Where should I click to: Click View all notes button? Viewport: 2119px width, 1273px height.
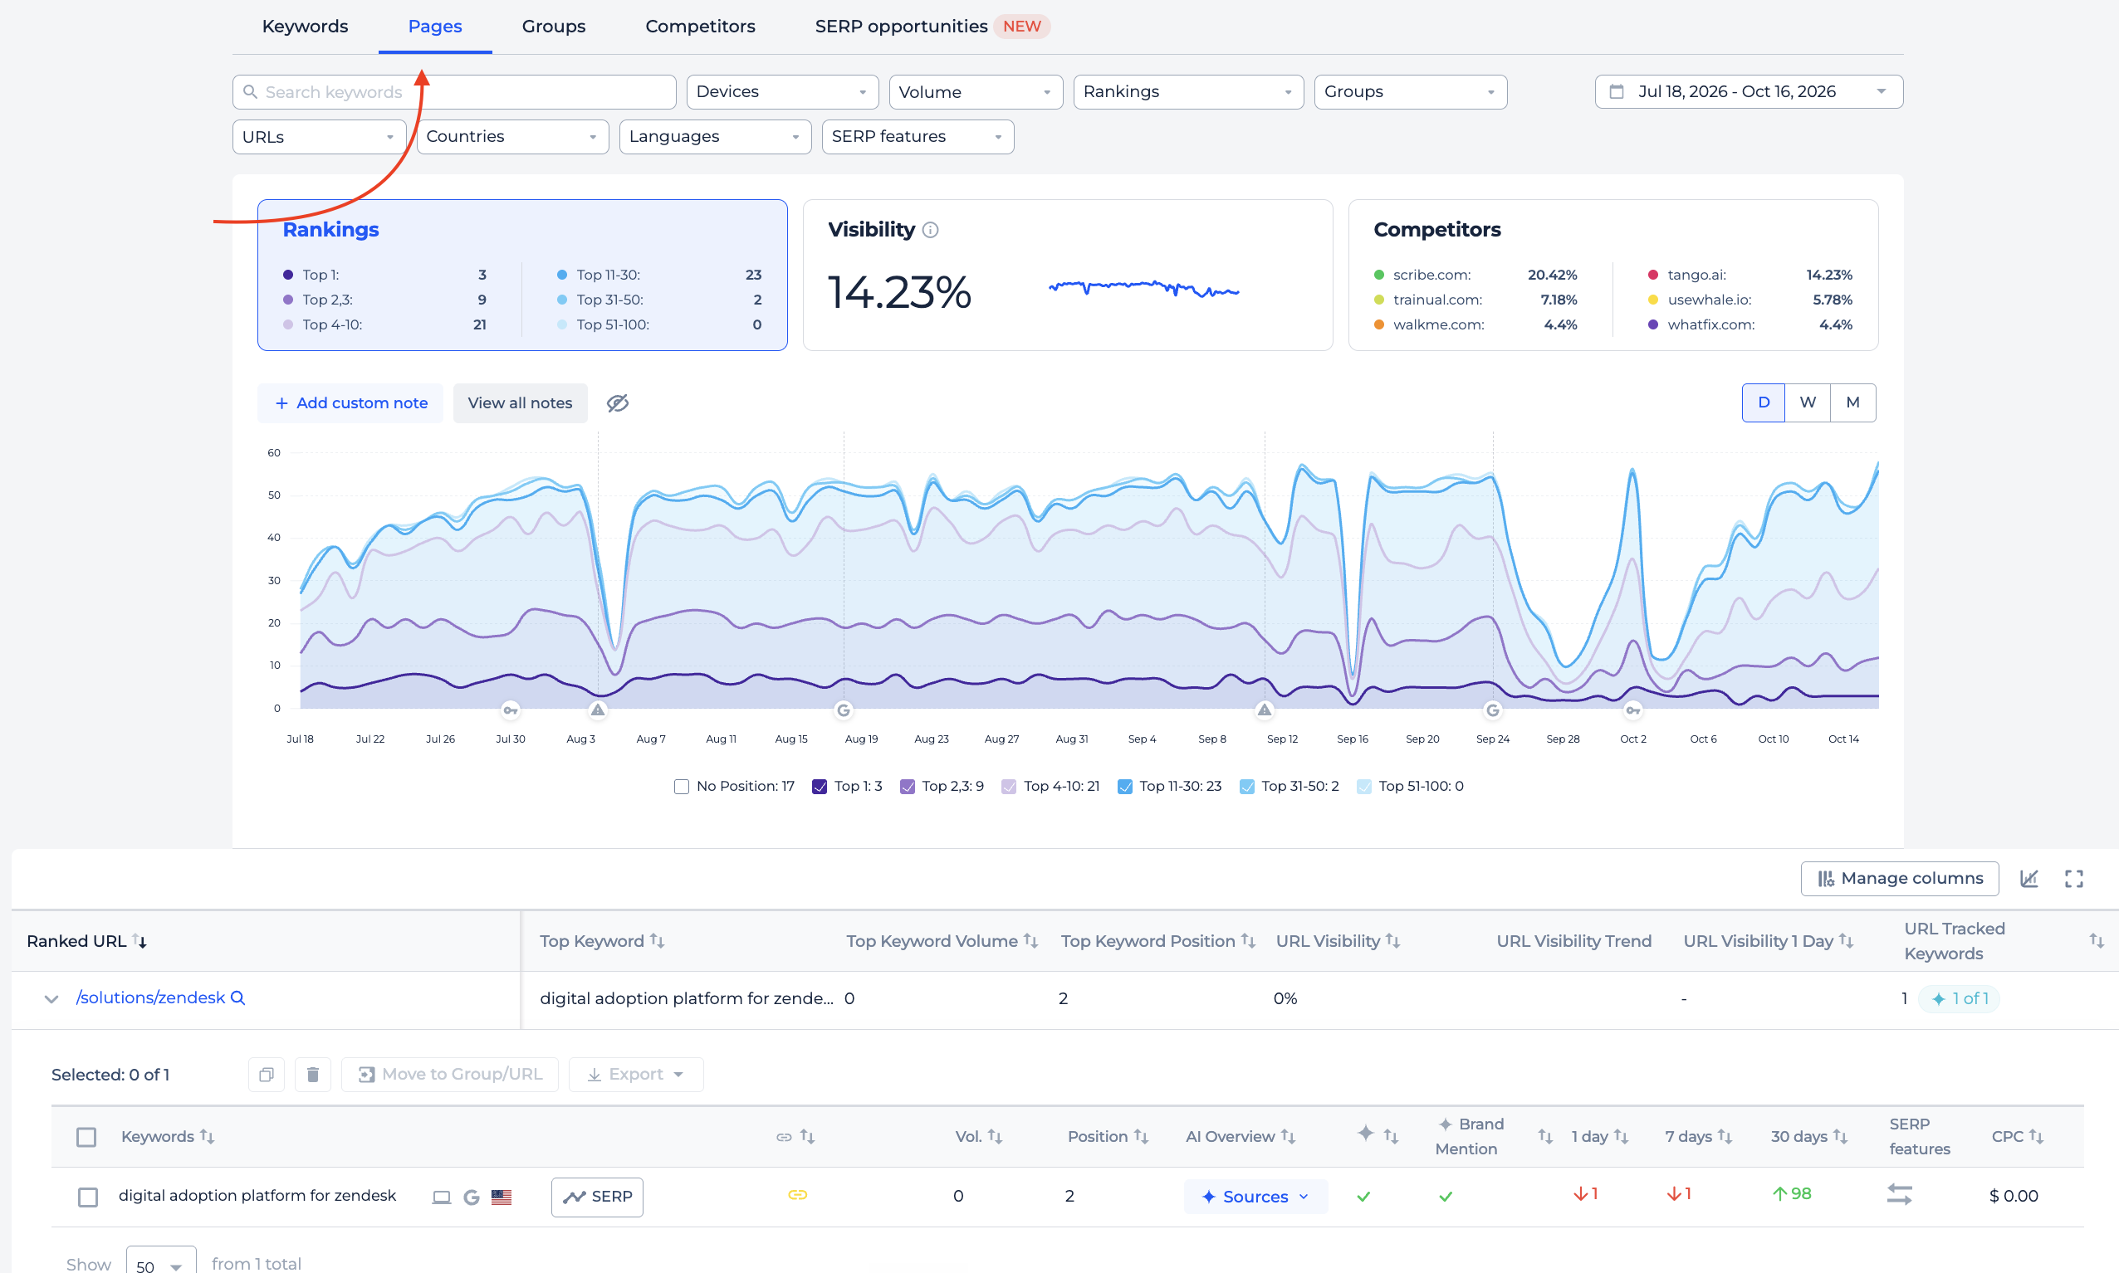520,403
